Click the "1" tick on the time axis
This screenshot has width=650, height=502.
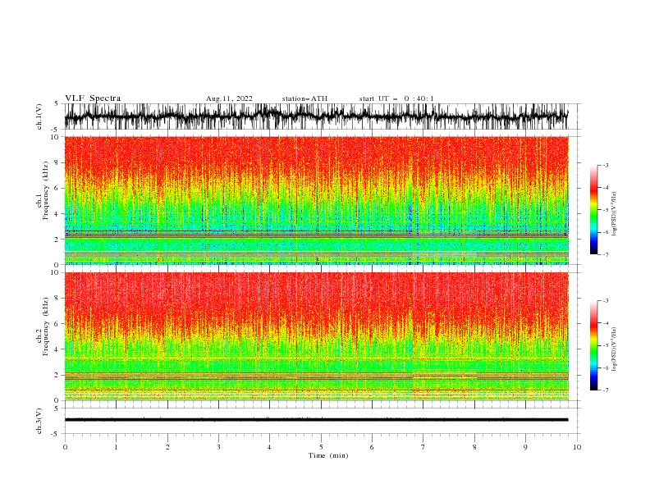[x=116, y=447]
